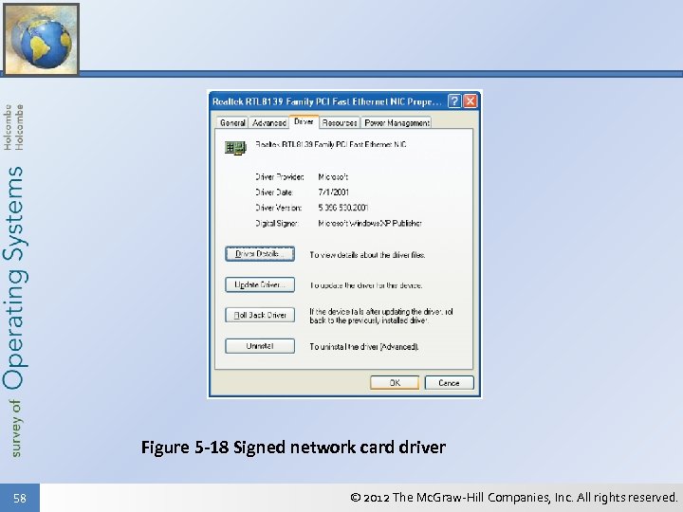683x512 pixels.
Task: Confirm with the OK button
Action: point(395,383)
